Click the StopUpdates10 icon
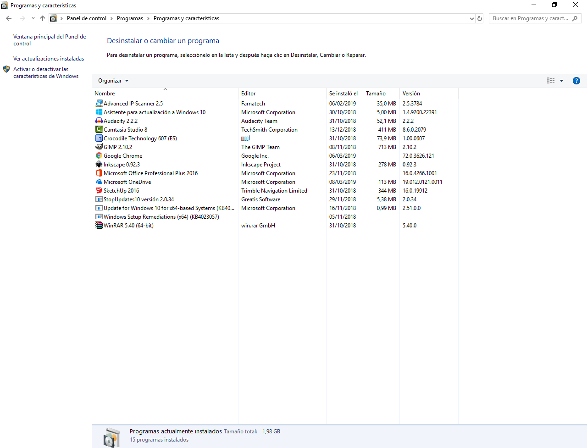Viewport: 587px width, 448px height. tap(99, 199)
